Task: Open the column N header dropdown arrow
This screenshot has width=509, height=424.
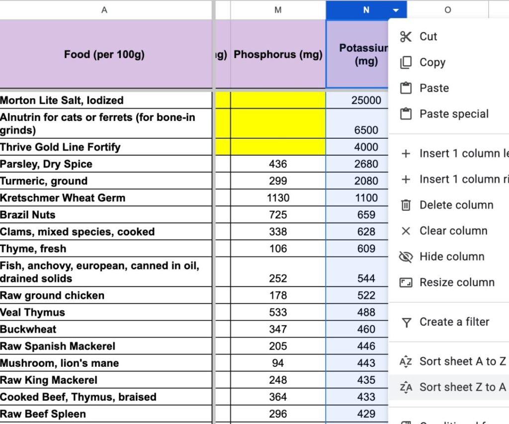Action: (395, 9)
